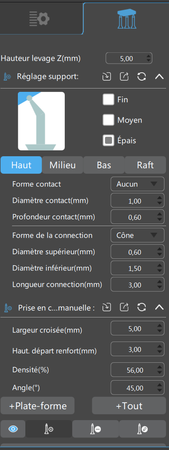Viewport: 169px width, 450px height.
Task: Check the Fin support checkbox
Action: pyautogui.click(x=109, y=100)
